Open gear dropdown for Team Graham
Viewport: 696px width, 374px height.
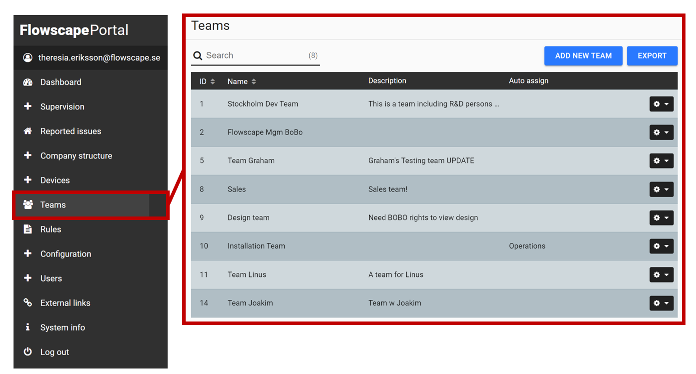(661, 161)
